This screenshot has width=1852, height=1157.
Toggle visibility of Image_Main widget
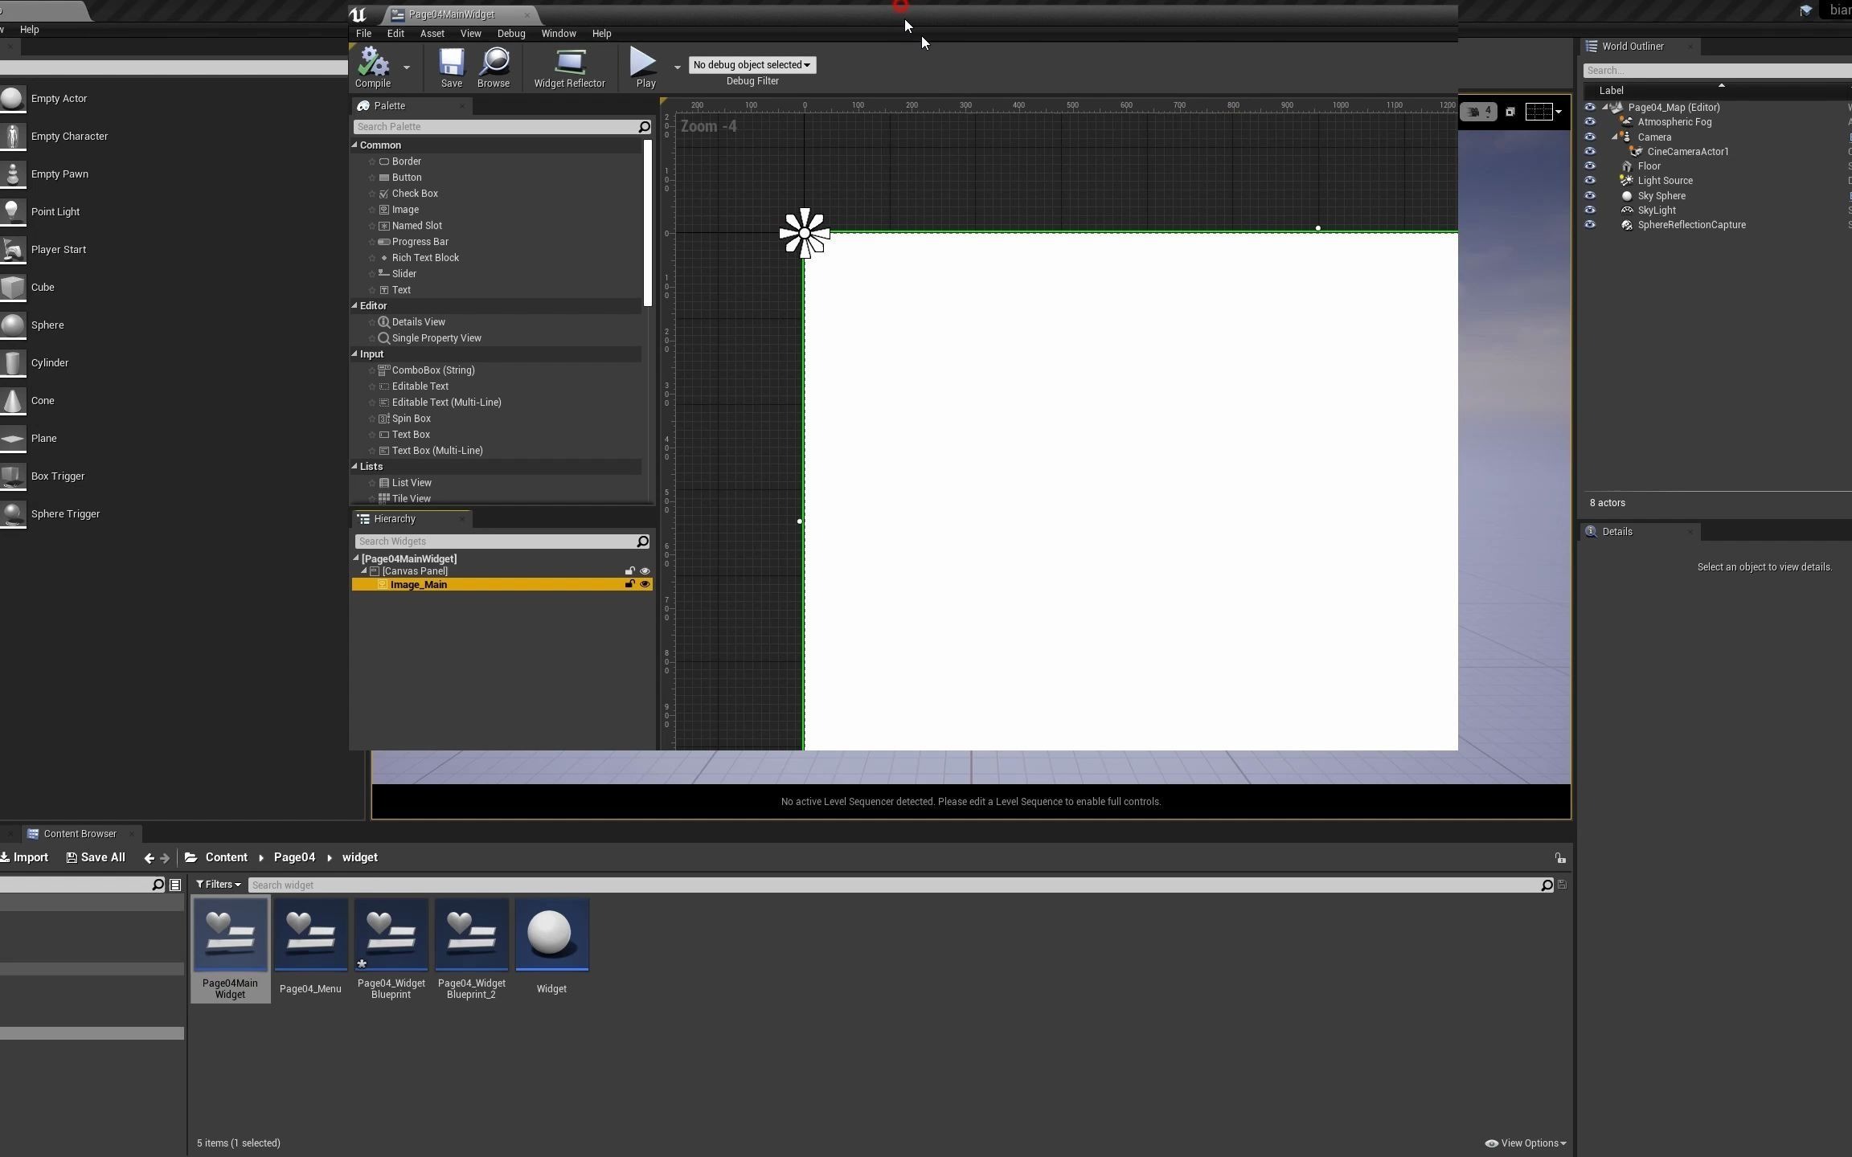pyautogui.click(x=644, y=584)
